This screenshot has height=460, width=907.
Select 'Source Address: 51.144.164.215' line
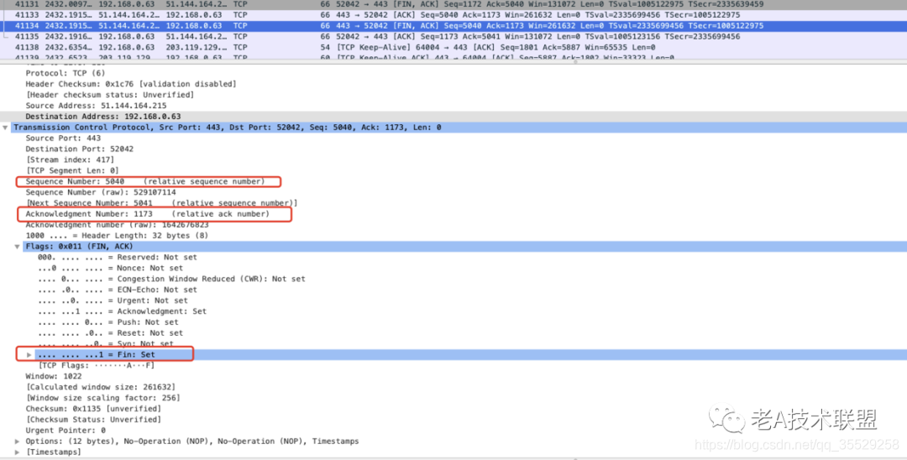click(96, 106)
